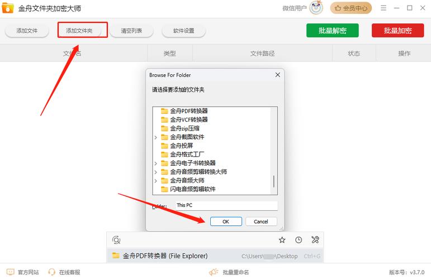
Task: Click green 批量解密 button
Action: tap(332, 31)
